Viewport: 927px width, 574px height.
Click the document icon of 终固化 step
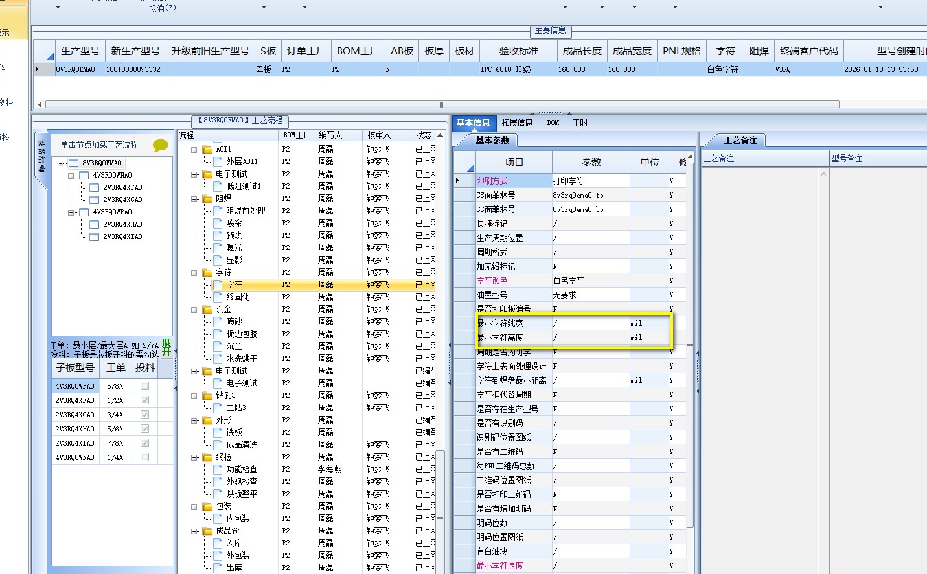pos(218,297)
